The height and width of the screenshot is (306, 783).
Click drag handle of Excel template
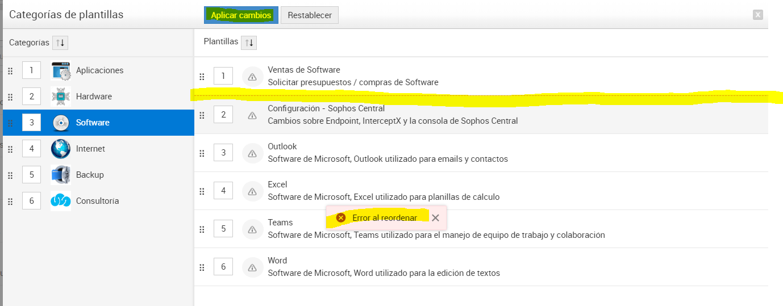[x=202, y=191]
